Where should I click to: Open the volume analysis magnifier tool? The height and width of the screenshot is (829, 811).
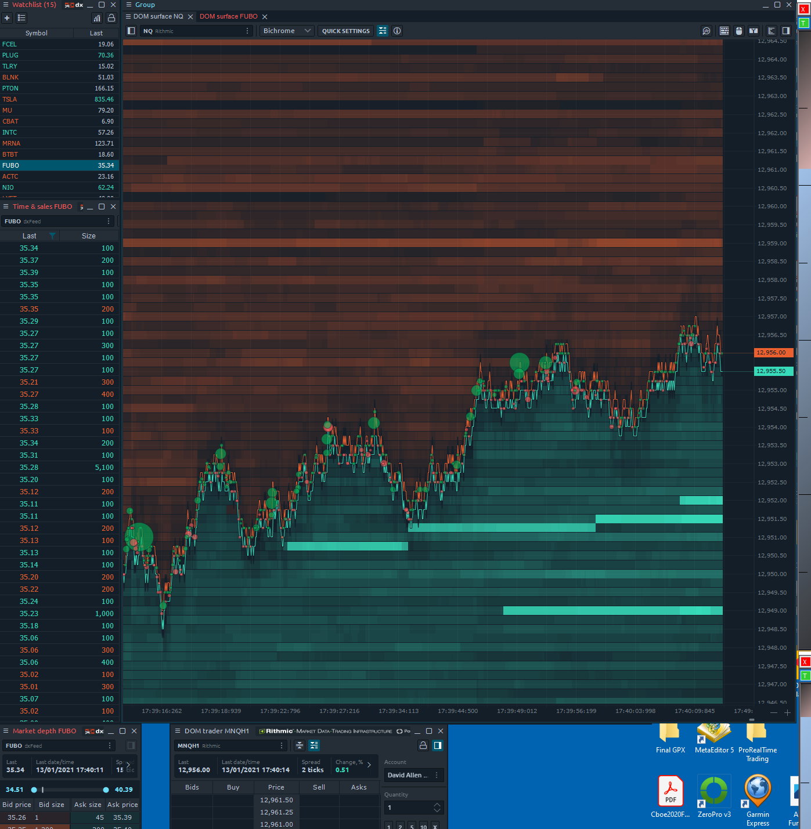[707, 31]
